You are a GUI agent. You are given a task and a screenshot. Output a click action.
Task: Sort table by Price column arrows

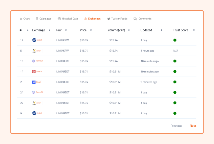(91, 30)
